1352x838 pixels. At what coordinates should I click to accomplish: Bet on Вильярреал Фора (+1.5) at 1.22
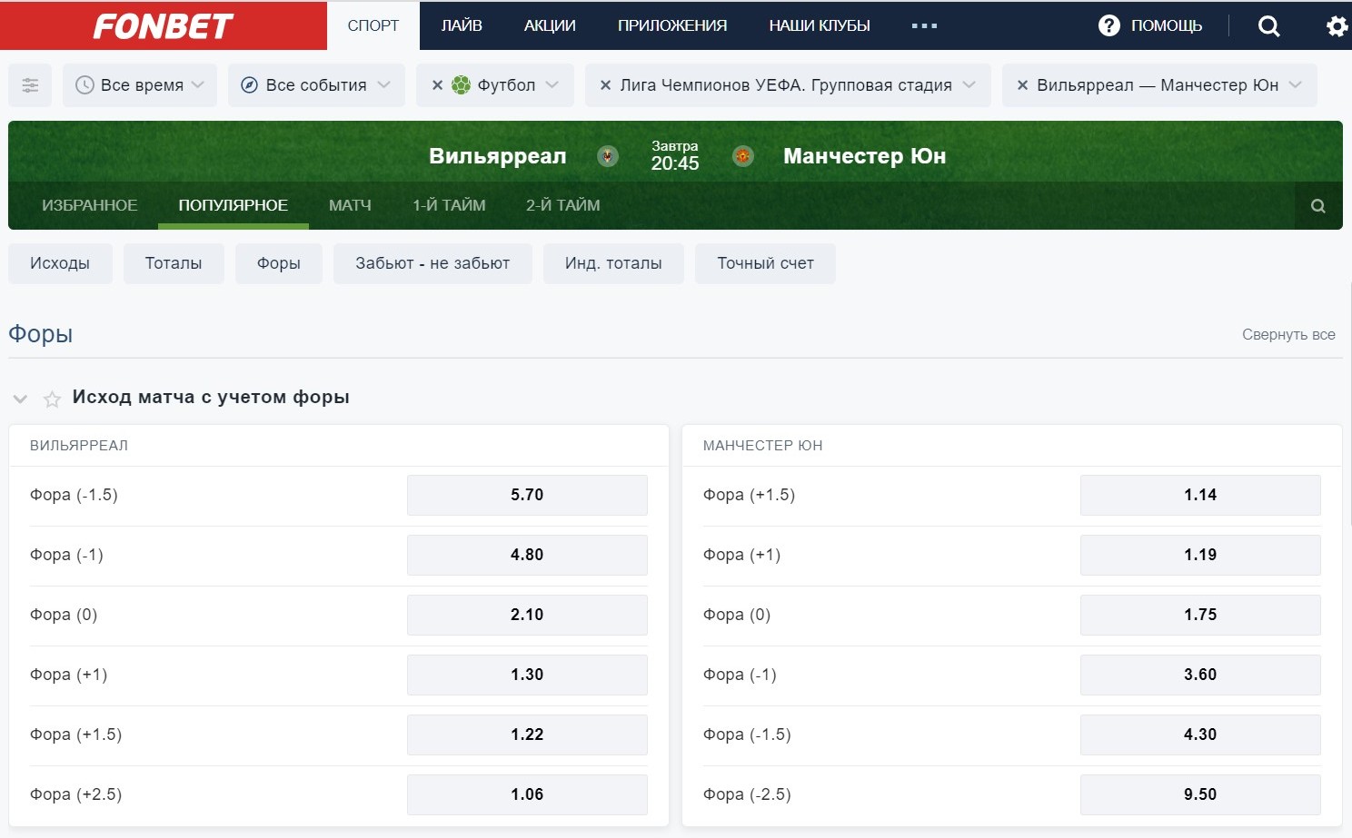point(527,734)
